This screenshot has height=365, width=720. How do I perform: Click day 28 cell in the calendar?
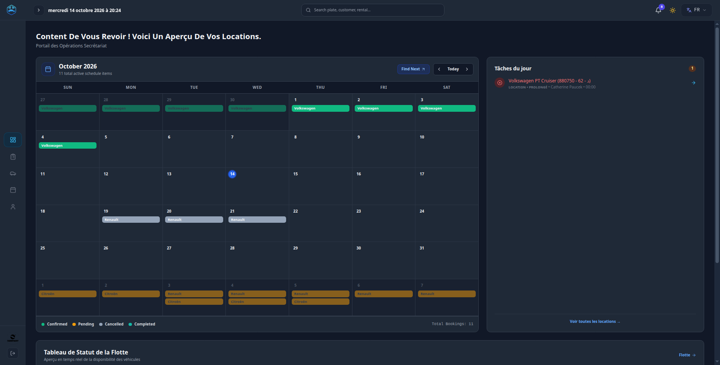coord(257,260)
